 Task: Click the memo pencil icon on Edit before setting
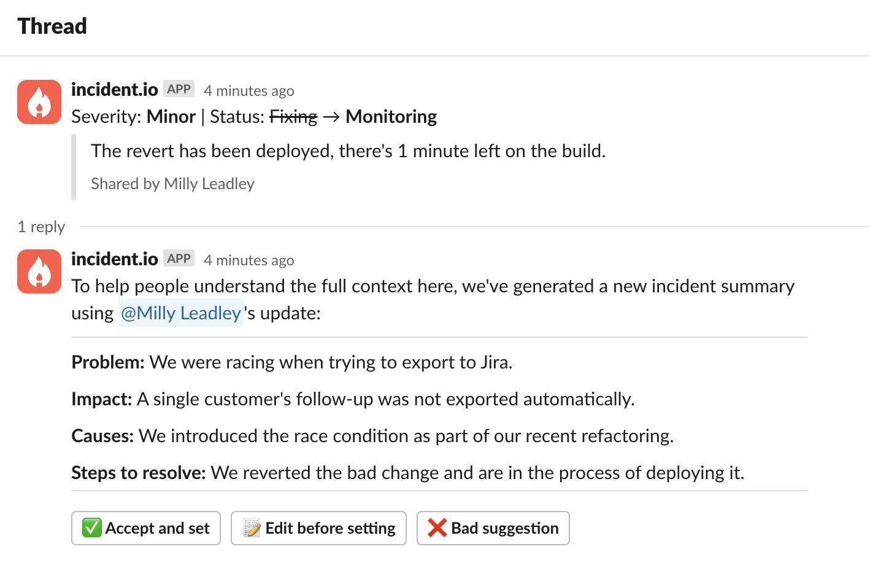pyautogui.click(x=252, y=528)
